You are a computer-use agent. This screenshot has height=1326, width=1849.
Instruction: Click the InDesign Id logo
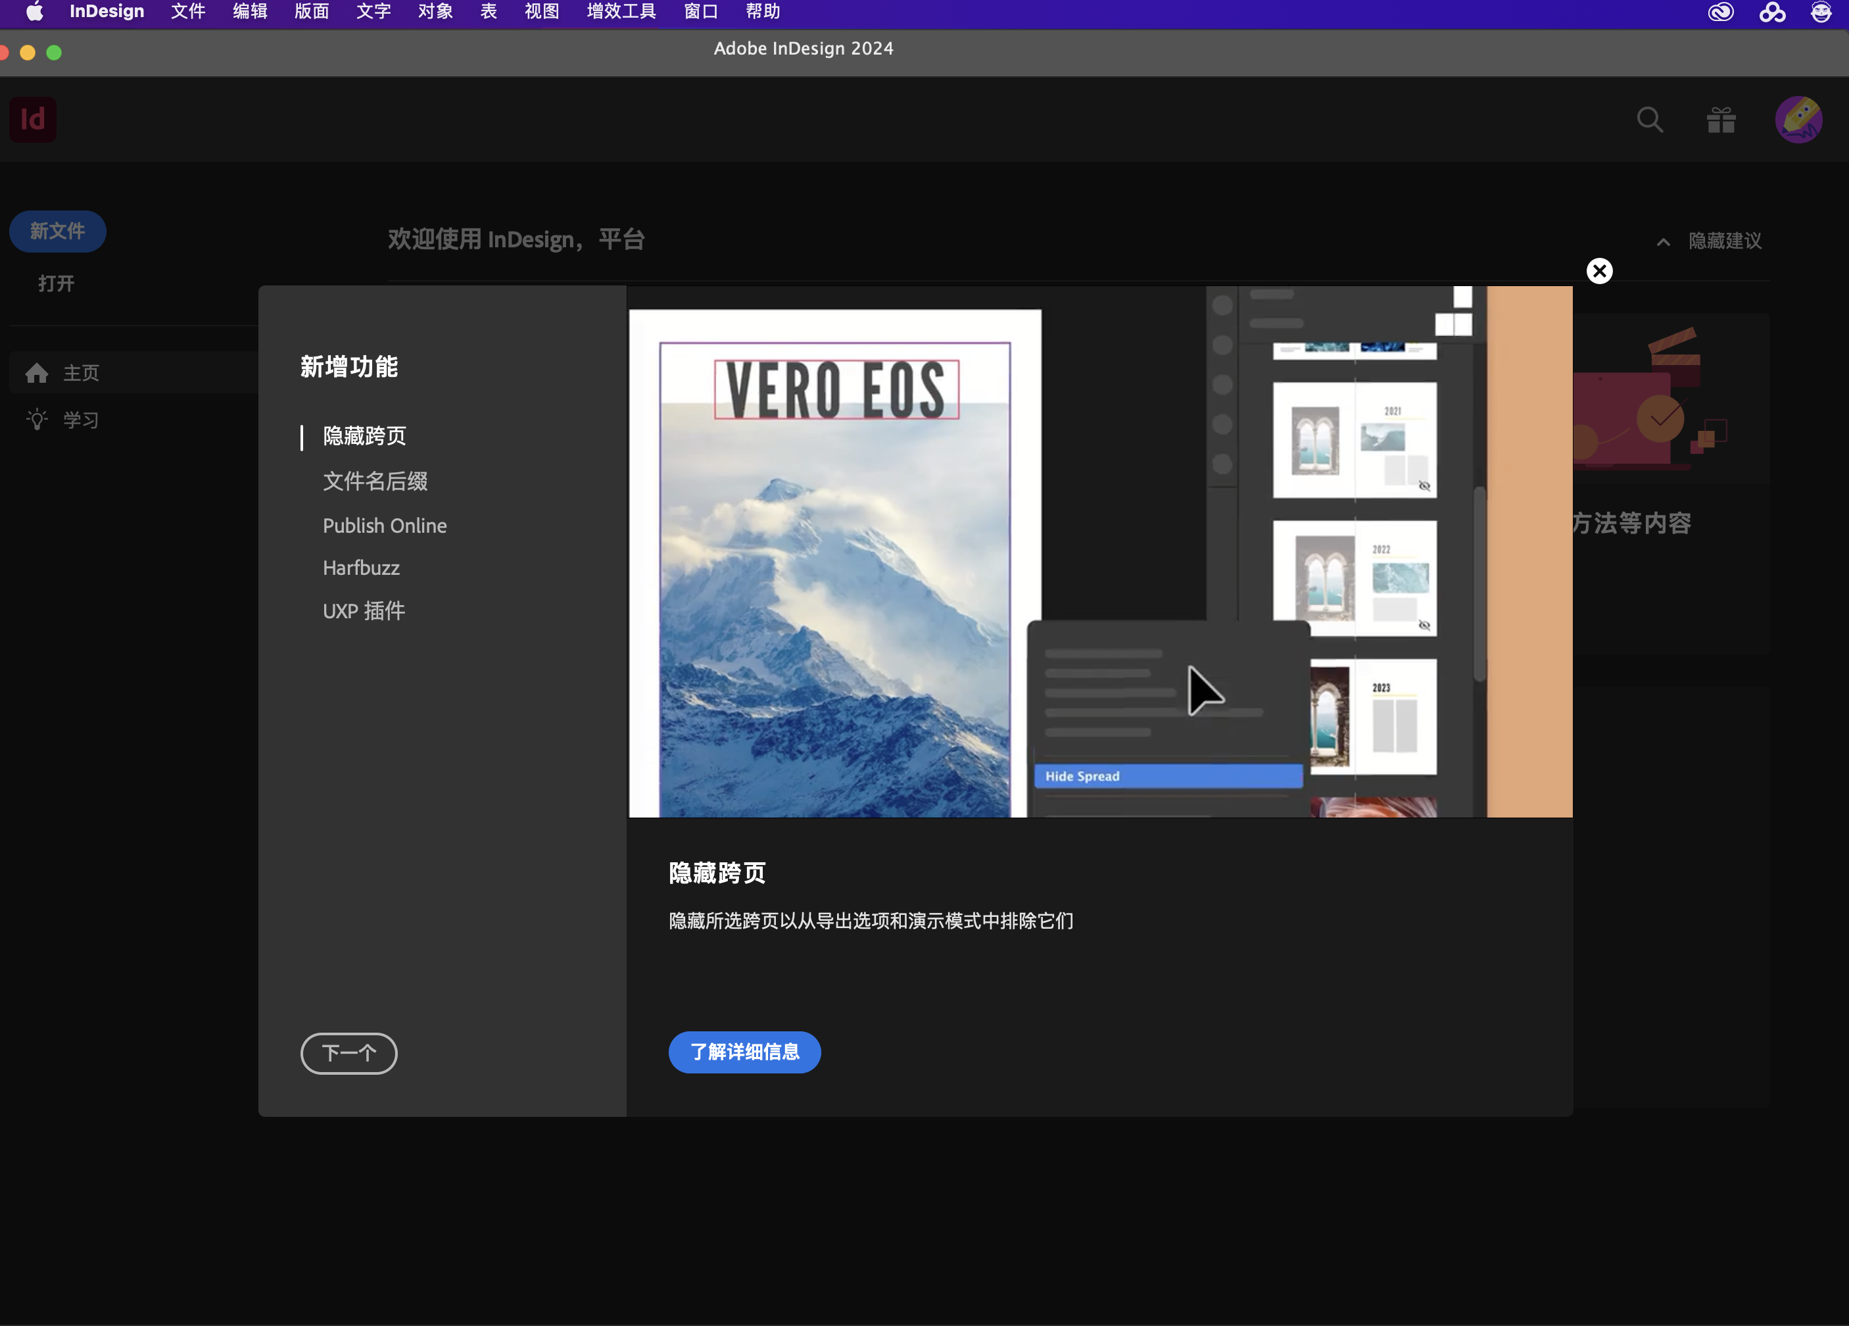33,119
